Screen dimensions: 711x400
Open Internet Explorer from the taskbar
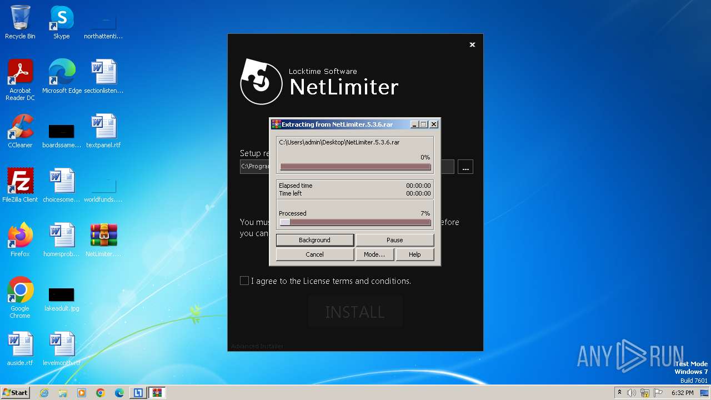(x=44, y=393)
